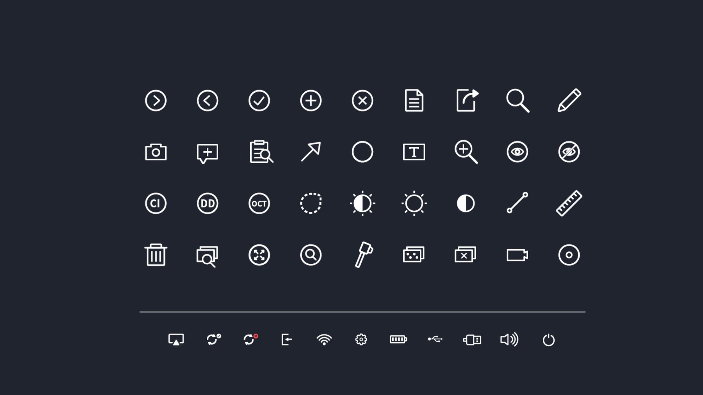Select the camera icon
Viewport: 703px width, 395px height.
[x=156, y=152]
